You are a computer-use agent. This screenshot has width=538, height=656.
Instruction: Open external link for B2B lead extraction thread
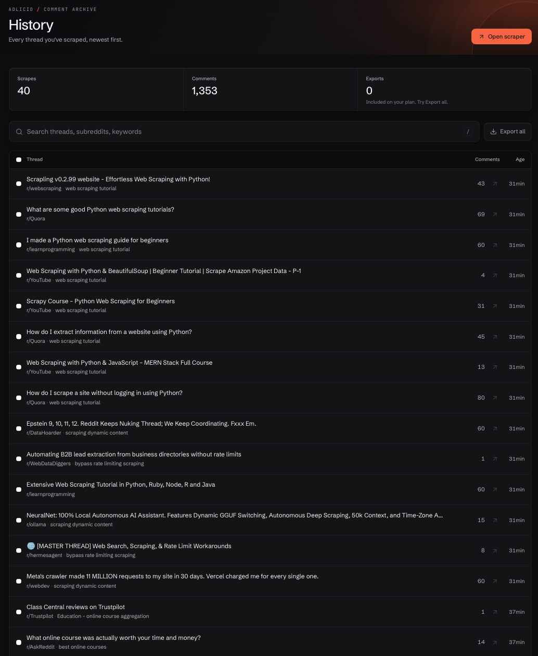click(x=495, y=459)
